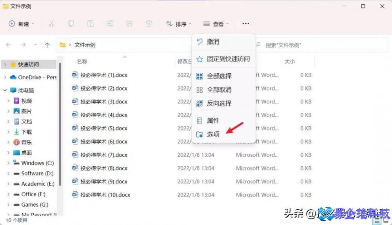The image size is (392, 225).
Task: Choose 全部取消 (Select none)
Action: point(223,90)
